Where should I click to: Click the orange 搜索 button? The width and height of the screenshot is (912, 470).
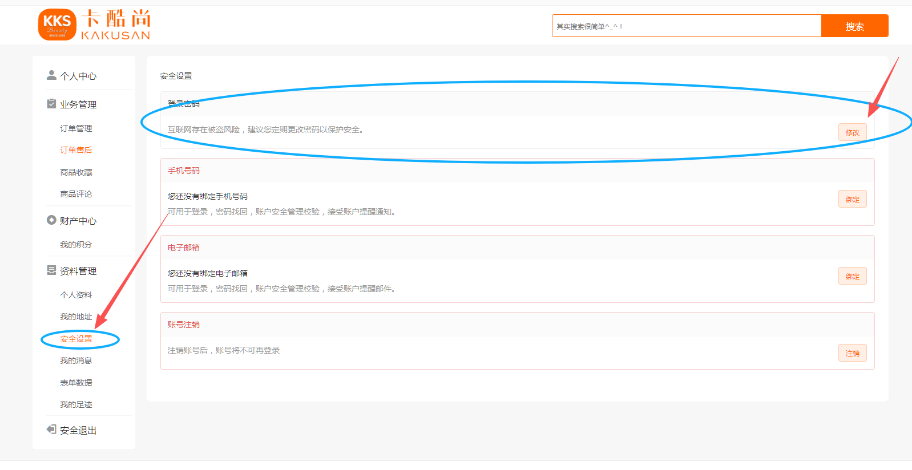pyautogui.click(x=854, y=26)
